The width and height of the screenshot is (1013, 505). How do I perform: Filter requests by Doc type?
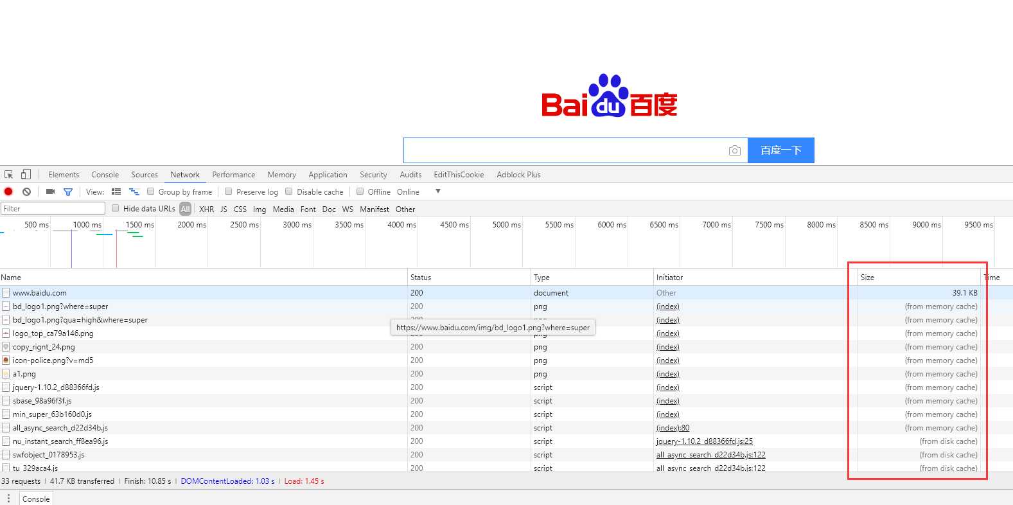coord(329,209)
